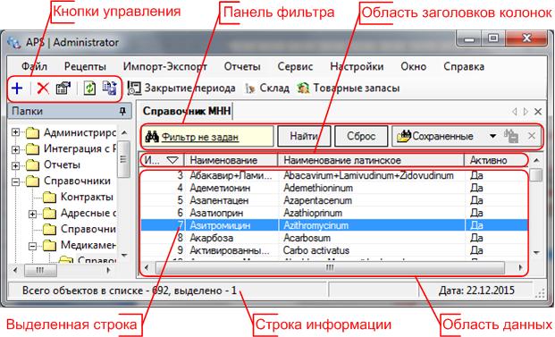Open the record properties toolbar icon
This screenshot has height=337, width=555.
point(63,88)
